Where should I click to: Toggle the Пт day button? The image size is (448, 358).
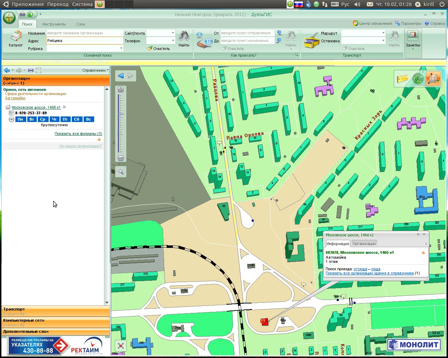click(x=65, y=119)
